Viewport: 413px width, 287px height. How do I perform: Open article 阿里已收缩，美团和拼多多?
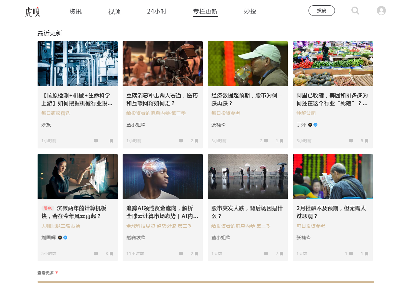pos(333,99)
